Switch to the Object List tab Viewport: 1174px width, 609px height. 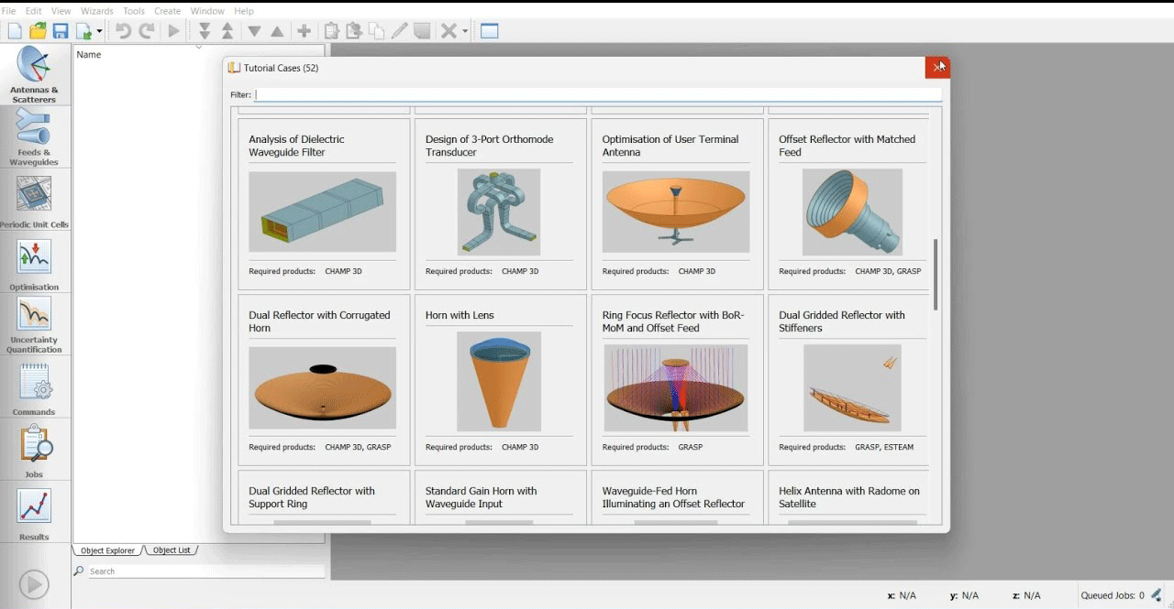pos(172,550)
